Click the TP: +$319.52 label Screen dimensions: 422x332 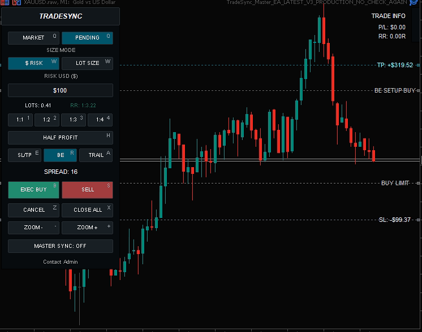(395, 65)
